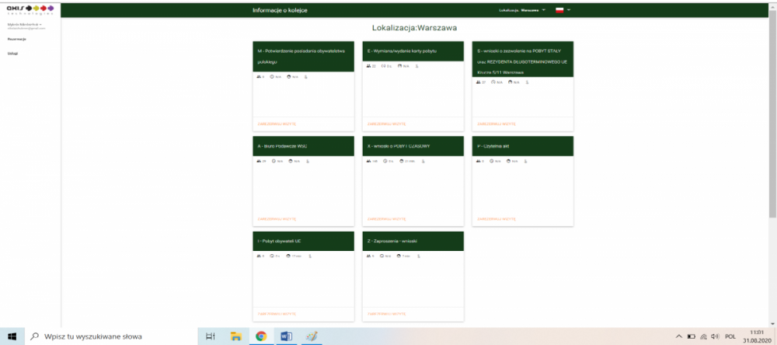Click the page's vertical scrollbar
This screenshot has height=345, width=777.
click(773, 155)
